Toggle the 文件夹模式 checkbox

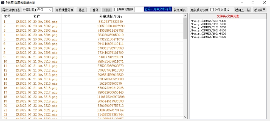click(212, 10)
